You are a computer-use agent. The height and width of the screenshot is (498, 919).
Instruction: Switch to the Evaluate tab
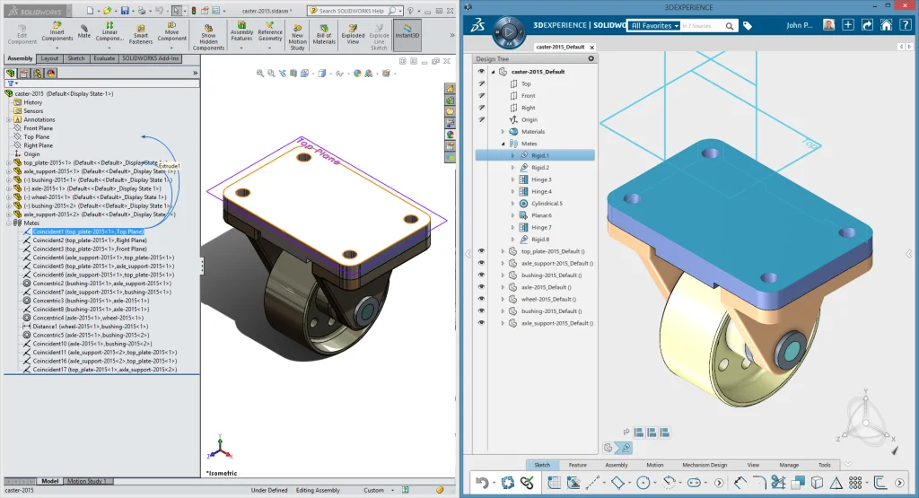coord(104,58)
